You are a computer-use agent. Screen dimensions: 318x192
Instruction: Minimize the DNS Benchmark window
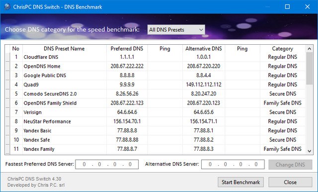tap(267, 6)
